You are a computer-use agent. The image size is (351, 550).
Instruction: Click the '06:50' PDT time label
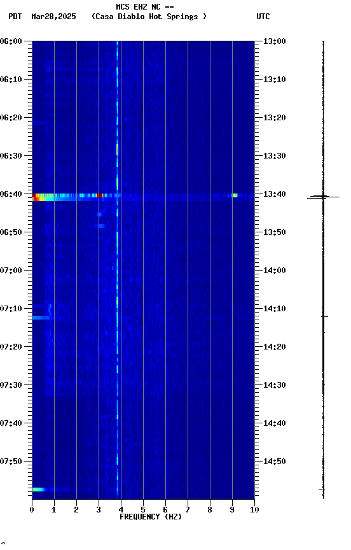point(11,232)
